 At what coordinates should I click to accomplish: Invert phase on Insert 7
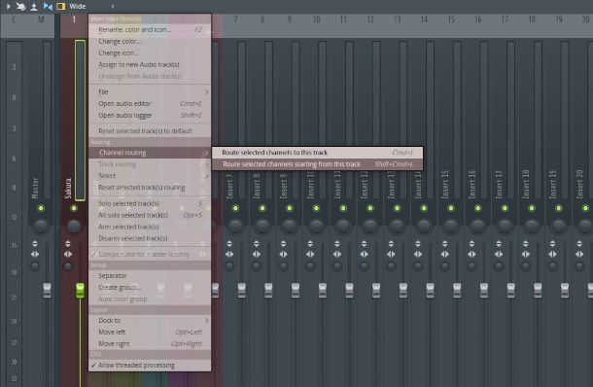click(x=229, y=243)
